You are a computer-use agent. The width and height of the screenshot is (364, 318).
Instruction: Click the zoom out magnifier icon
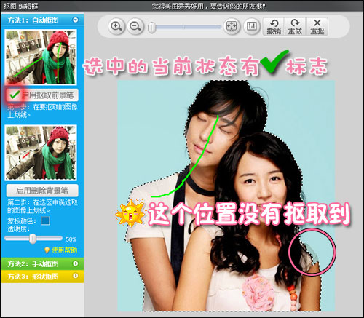135,26
